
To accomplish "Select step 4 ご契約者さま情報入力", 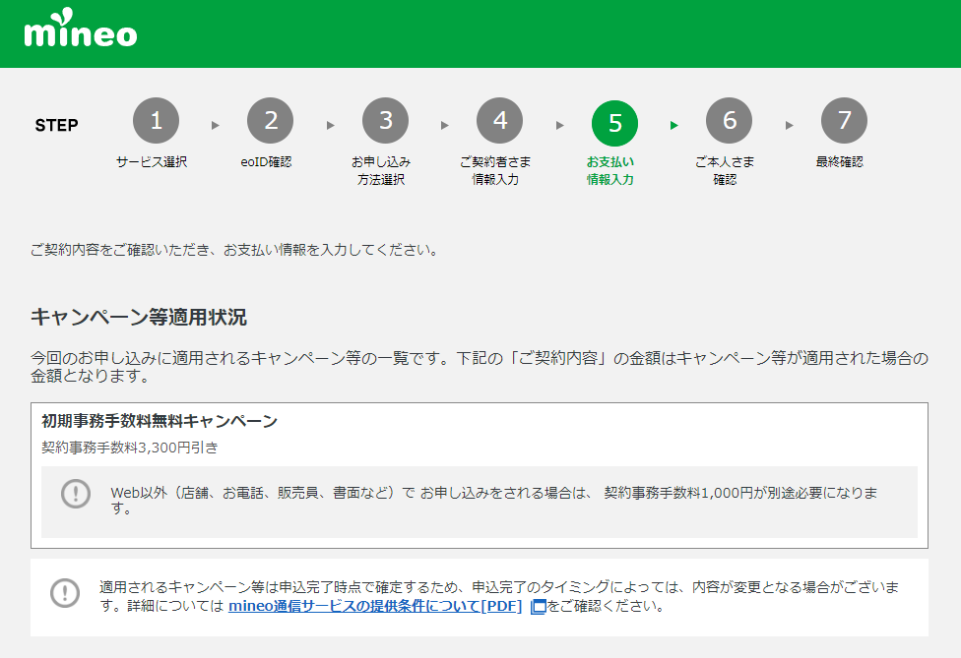I will click(x=500, y=121).
